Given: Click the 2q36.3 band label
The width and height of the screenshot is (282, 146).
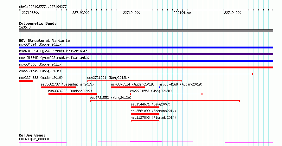Looking at the screenshot, I should point(25,28).
